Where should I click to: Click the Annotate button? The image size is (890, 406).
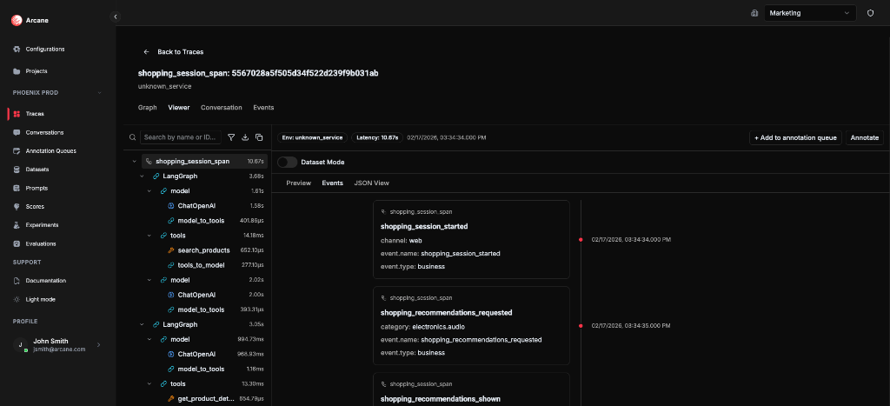pos(865,138)
